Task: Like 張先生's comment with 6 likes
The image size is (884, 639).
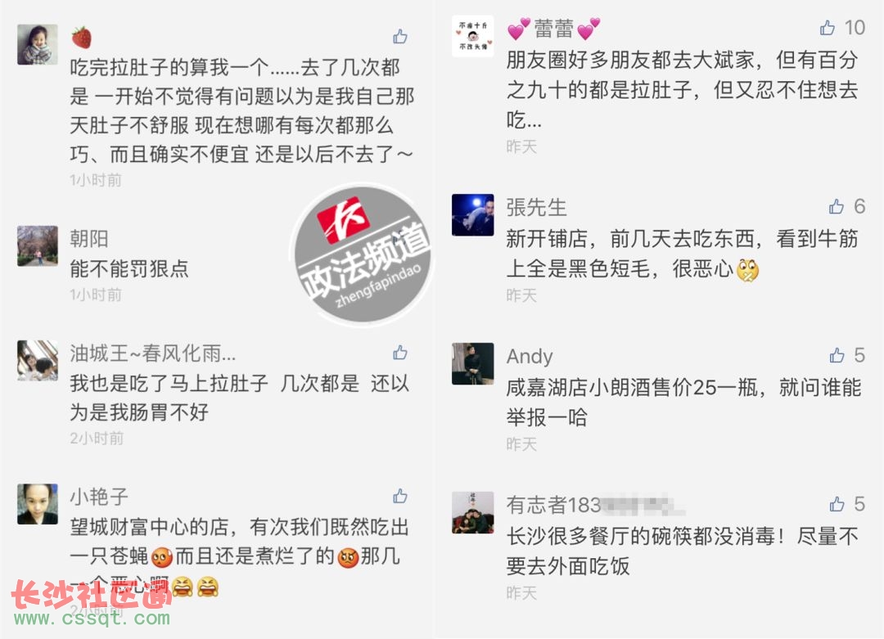Action: pyautogui.click(x=837, y=206)
